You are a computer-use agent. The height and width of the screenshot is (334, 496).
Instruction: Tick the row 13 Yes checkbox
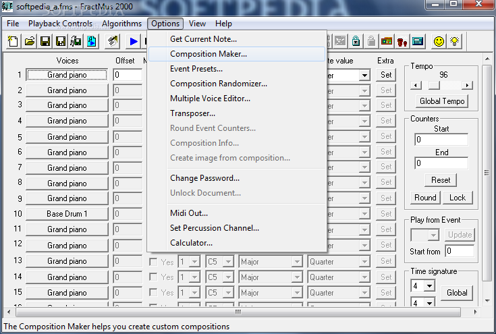[153, 262]
